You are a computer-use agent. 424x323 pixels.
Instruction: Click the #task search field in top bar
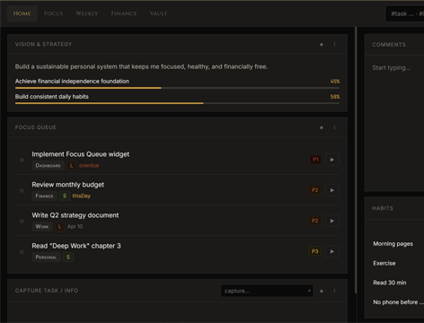coord(405,13)
